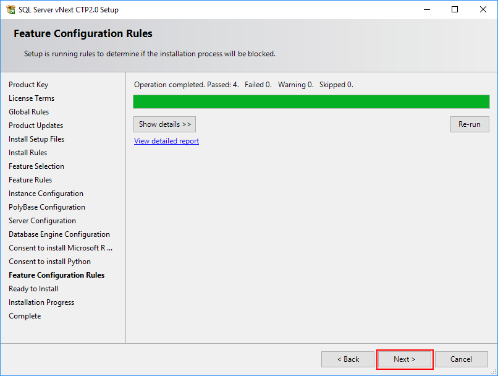Select Instance Configuration step
Image resolution: width=498 pixels, height=376 pixels.
46,193
